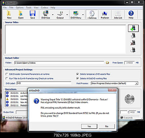Click the Output toolbar icon
Image resolution: width=145 pixels, height=138 pixels.
[x=60, y=15]
